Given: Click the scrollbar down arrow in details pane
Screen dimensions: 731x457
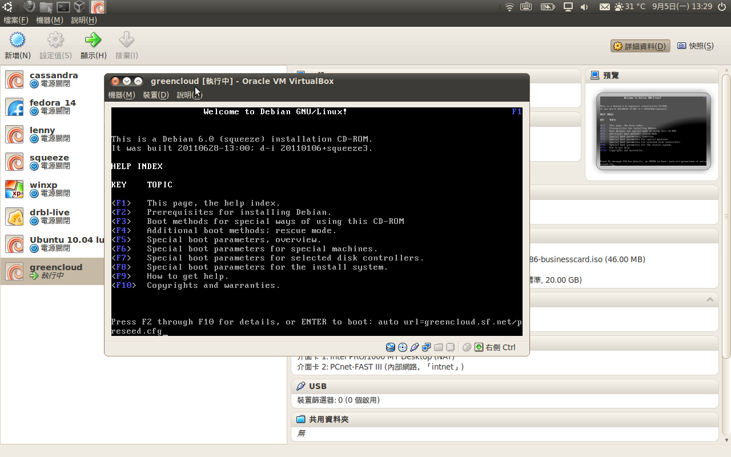Looking at the screenshot, I should (726, 440).
